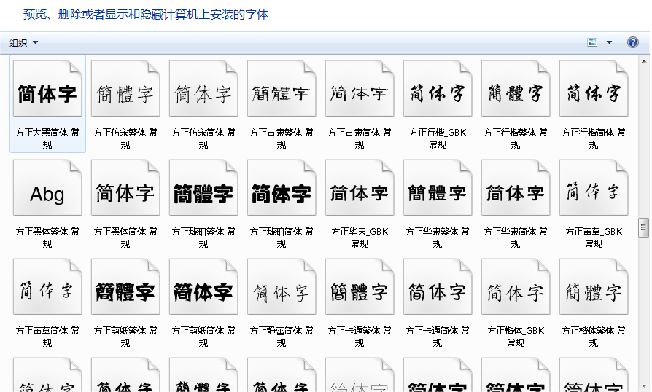Open the 组织 organize dropdown menu

tap(23, 42)
